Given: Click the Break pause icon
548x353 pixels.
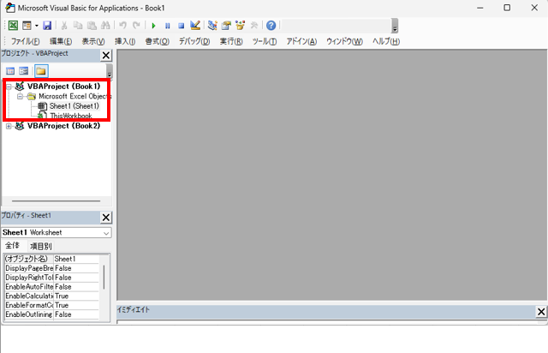Looking at the screenshot, I should pos(168,26).
